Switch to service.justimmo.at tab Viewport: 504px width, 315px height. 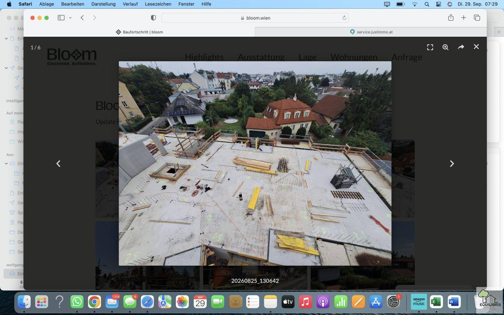tap(371, 32)
